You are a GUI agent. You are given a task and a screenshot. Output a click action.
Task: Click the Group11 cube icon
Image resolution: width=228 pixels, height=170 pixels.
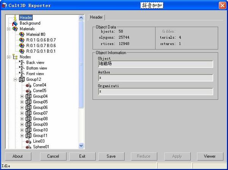(x=28, y=135)
